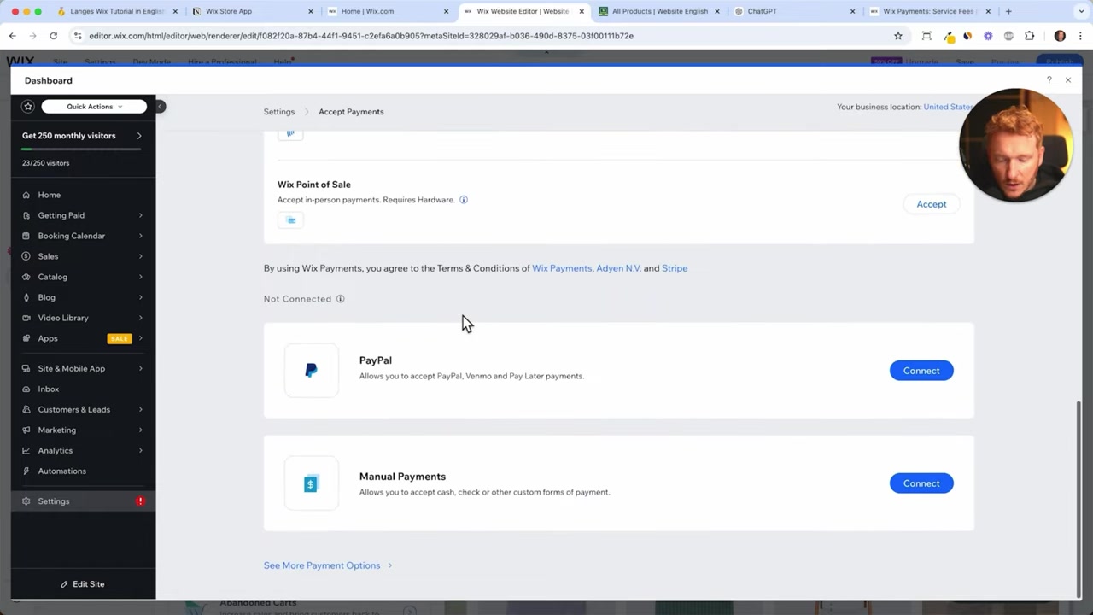Click the star favorites icon beside Quick Actions
1093x615 pixels.
(28, 107)
